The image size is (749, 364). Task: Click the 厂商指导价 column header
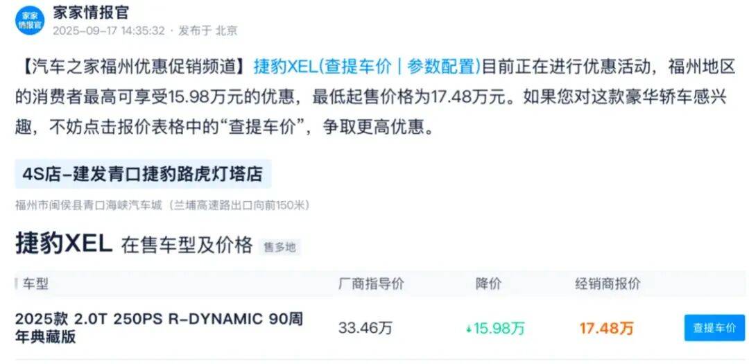pos(371,284)
